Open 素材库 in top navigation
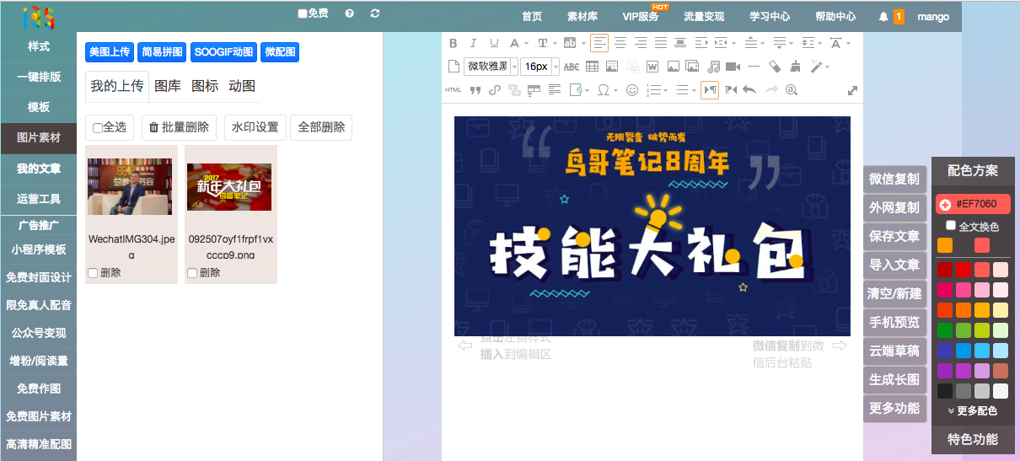Screen dimensions: 1020x461 pyautogui.click(x=582, y=16)
